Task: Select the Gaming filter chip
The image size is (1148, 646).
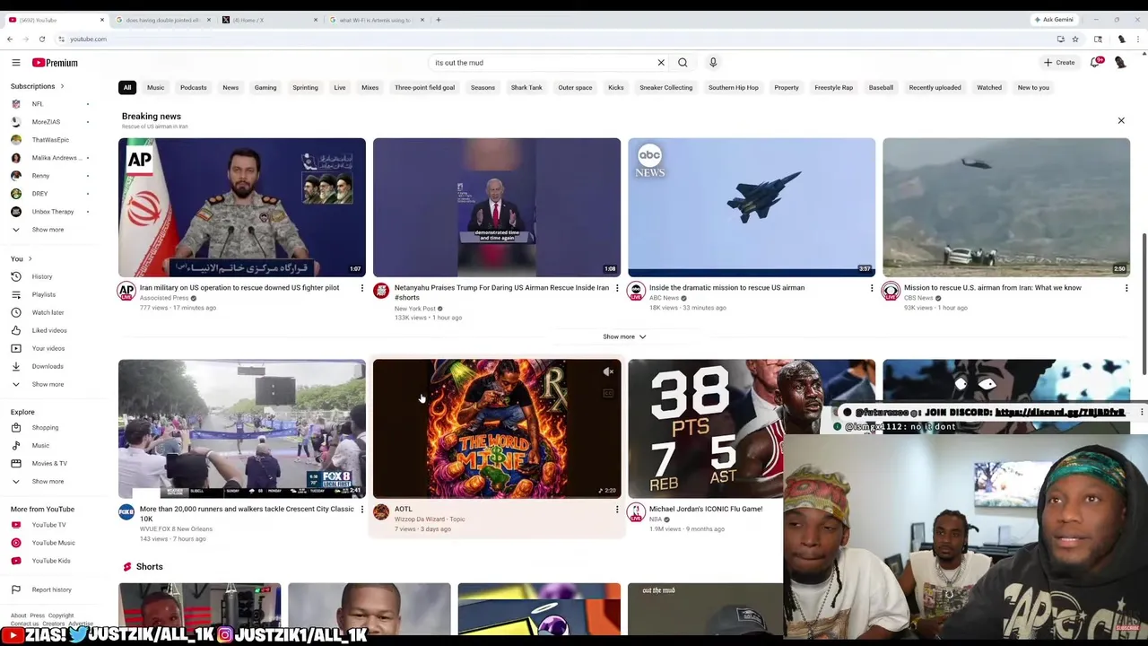Action: click(265, 88)
